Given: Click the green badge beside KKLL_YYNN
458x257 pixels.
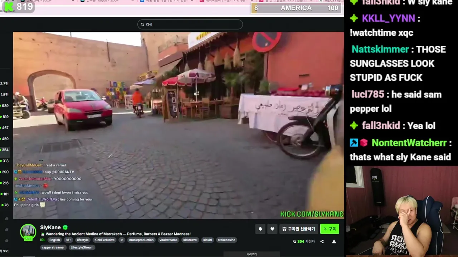Looking at the screenshot, I should point(354,19).
